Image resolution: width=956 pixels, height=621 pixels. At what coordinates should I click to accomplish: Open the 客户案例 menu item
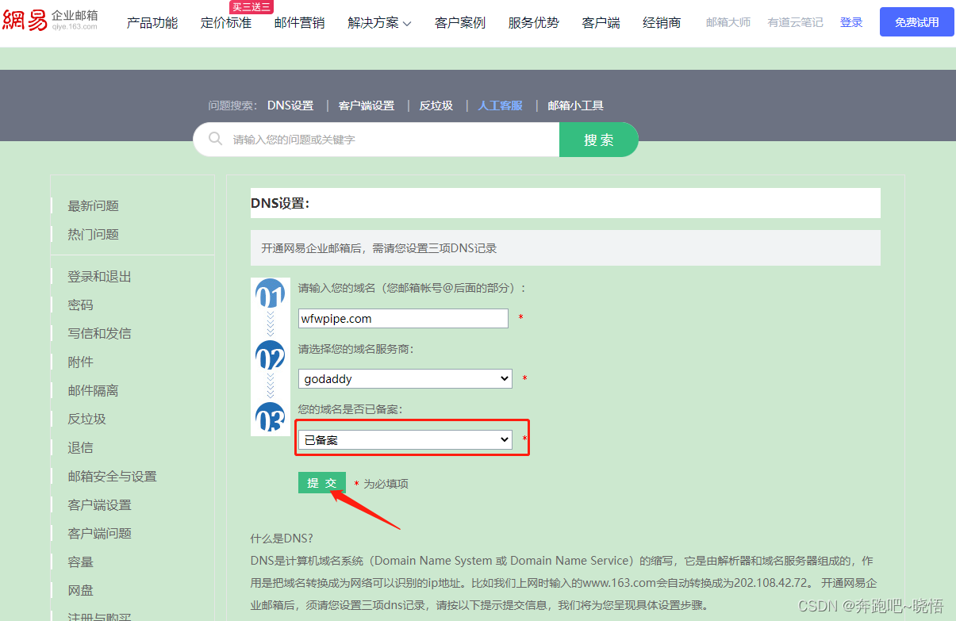(x=460, y=23)
